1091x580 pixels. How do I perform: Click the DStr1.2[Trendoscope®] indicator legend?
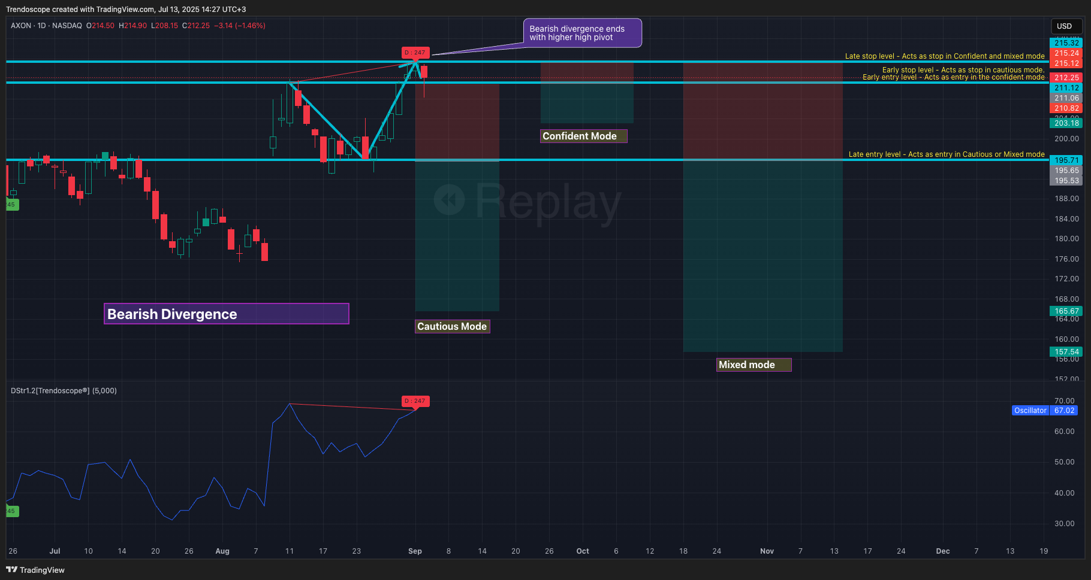click(x=64, y=391)
